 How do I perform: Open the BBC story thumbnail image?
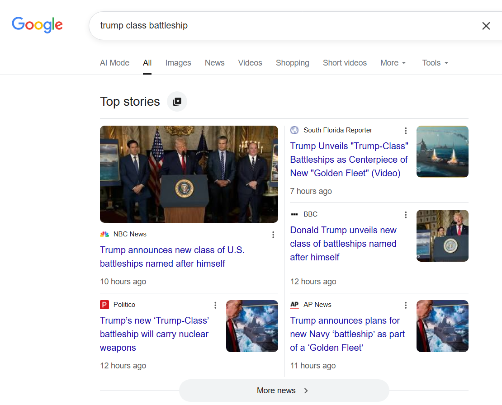pos(442,235)
